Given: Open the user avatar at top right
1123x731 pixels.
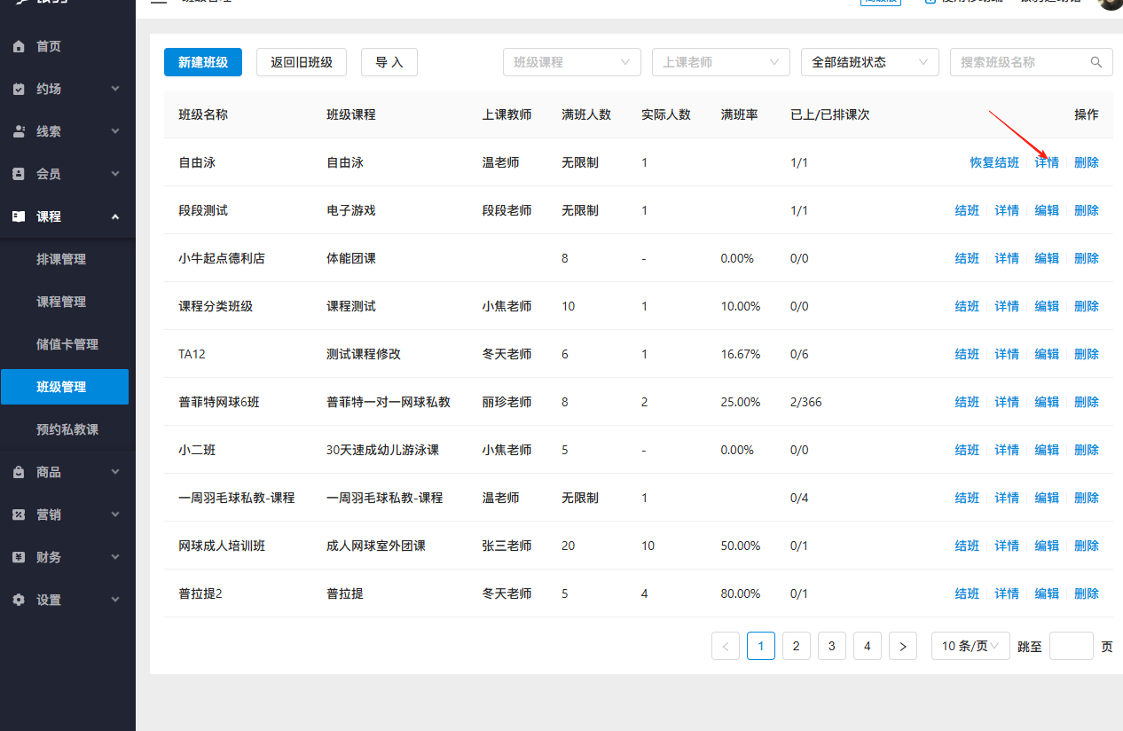Looking at the screenshot, I should (x=1111, y=4).
